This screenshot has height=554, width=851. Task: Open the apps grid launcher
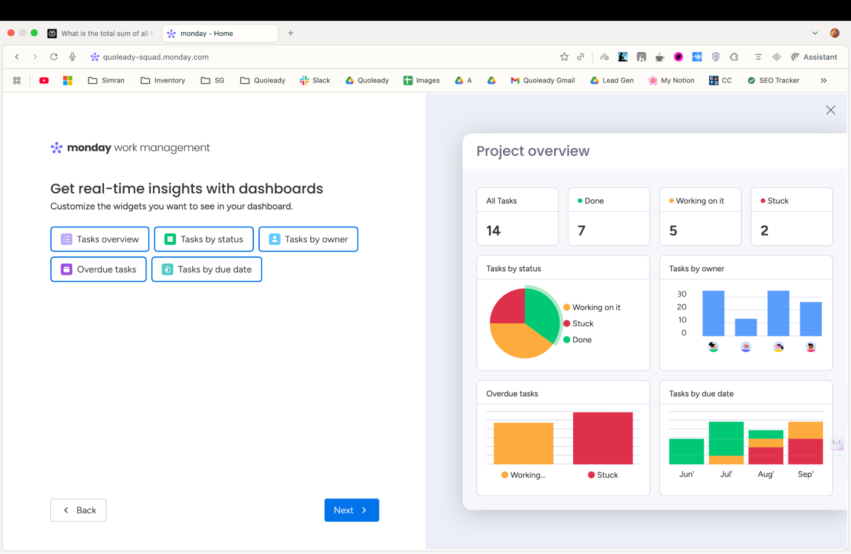tap(17, 80)
